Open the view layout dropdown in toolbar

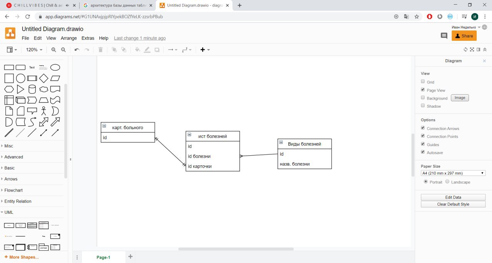click(12, 50)
